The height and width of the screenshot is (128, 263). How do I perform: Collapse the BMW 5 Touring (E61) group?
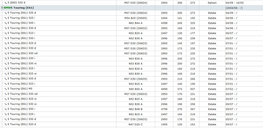(2, 8)
